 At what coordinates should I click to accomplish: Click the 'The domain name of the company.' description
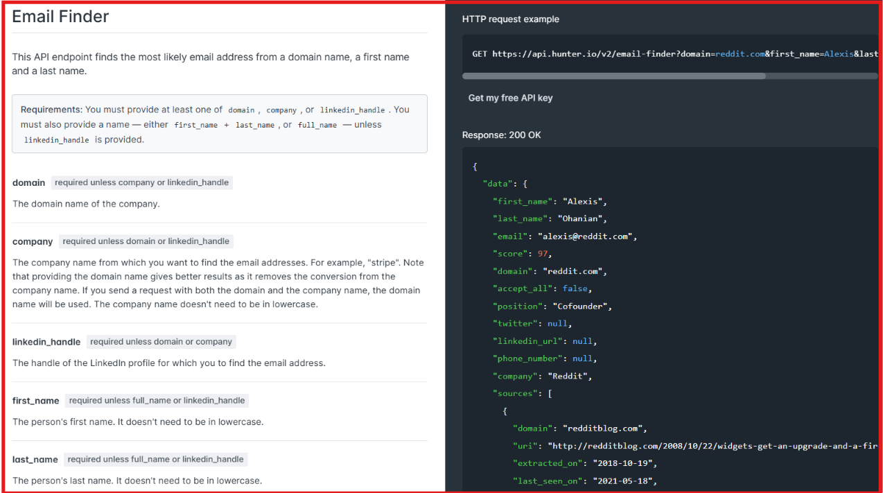point(86,204)
